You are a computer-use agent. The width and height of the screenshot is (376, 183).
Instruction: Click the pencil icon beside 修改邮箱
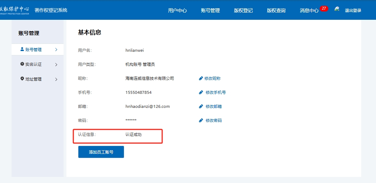tap(201, 106)
